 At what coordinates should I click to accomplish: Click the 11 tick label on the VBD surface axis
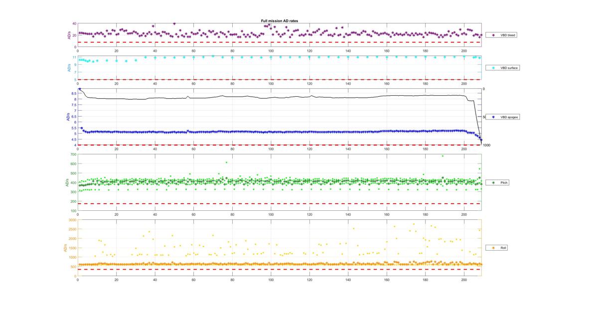(x=75, y=57)
